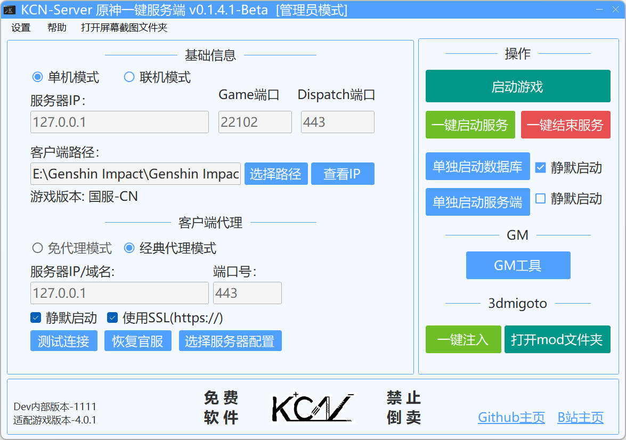
Task: Click the KCN logo in the footer
Action: [313, 408]
